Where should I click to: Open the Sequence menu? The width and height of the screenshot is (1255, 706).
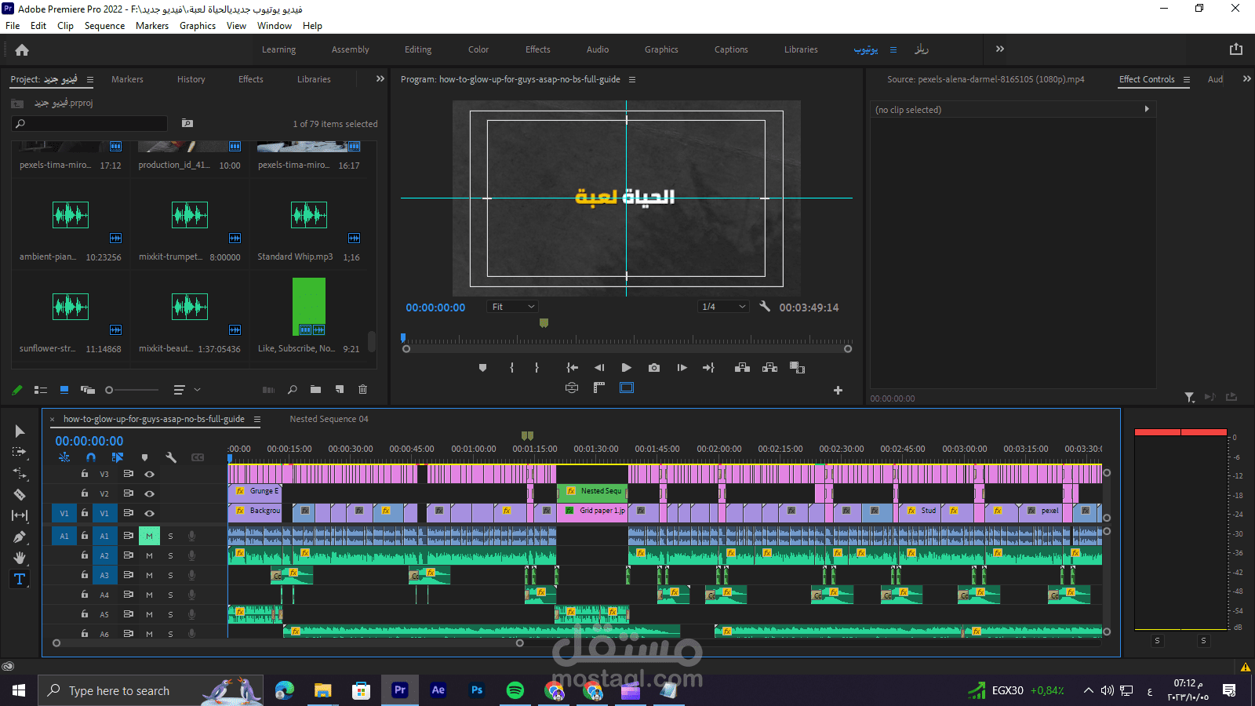pyautogui.click(x=104, y=26)
